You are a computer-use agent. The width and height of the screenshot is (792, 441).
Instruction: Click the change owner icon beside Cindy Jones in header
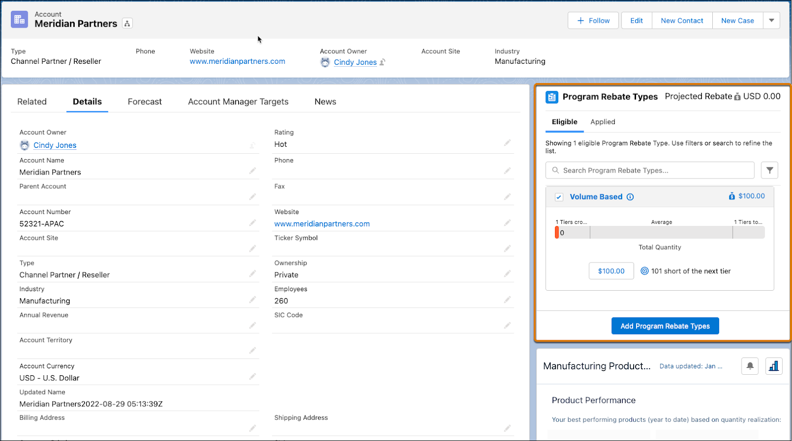pyautogui.click(x=383, y=62)
